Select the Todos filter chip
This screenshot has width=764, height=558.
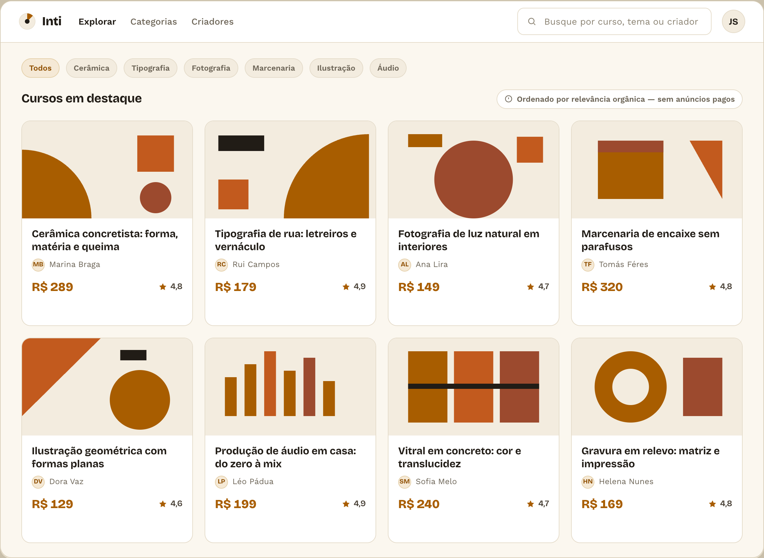40,68
